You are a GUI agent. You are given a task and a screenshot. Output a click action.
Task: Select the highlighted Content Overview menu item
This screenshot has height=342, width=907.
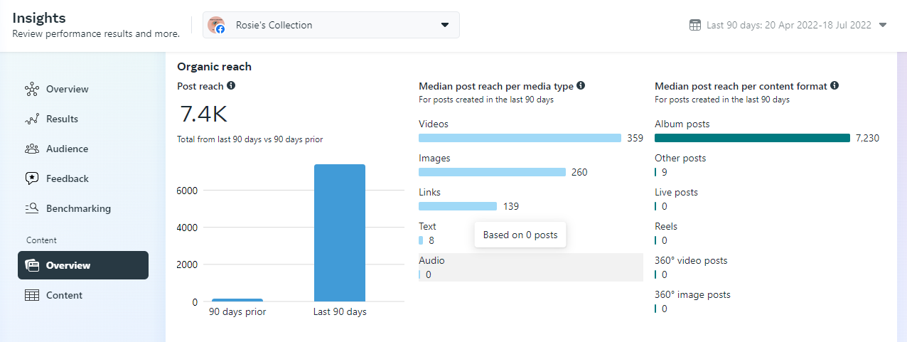point(83,265)
